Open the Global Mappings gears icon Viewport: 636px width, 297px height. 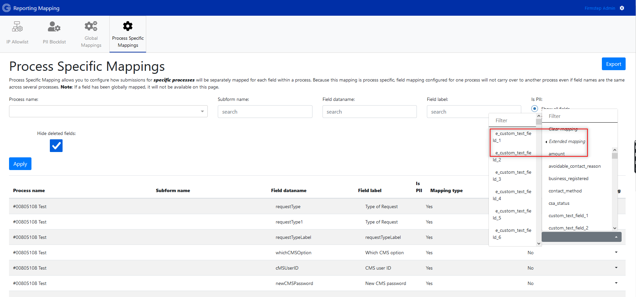point(91,26)
